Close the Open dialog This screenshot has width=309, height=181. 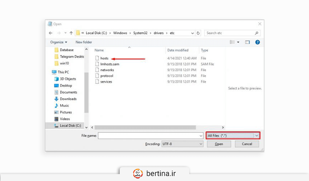pyautogui.click(x=260, y=24)
